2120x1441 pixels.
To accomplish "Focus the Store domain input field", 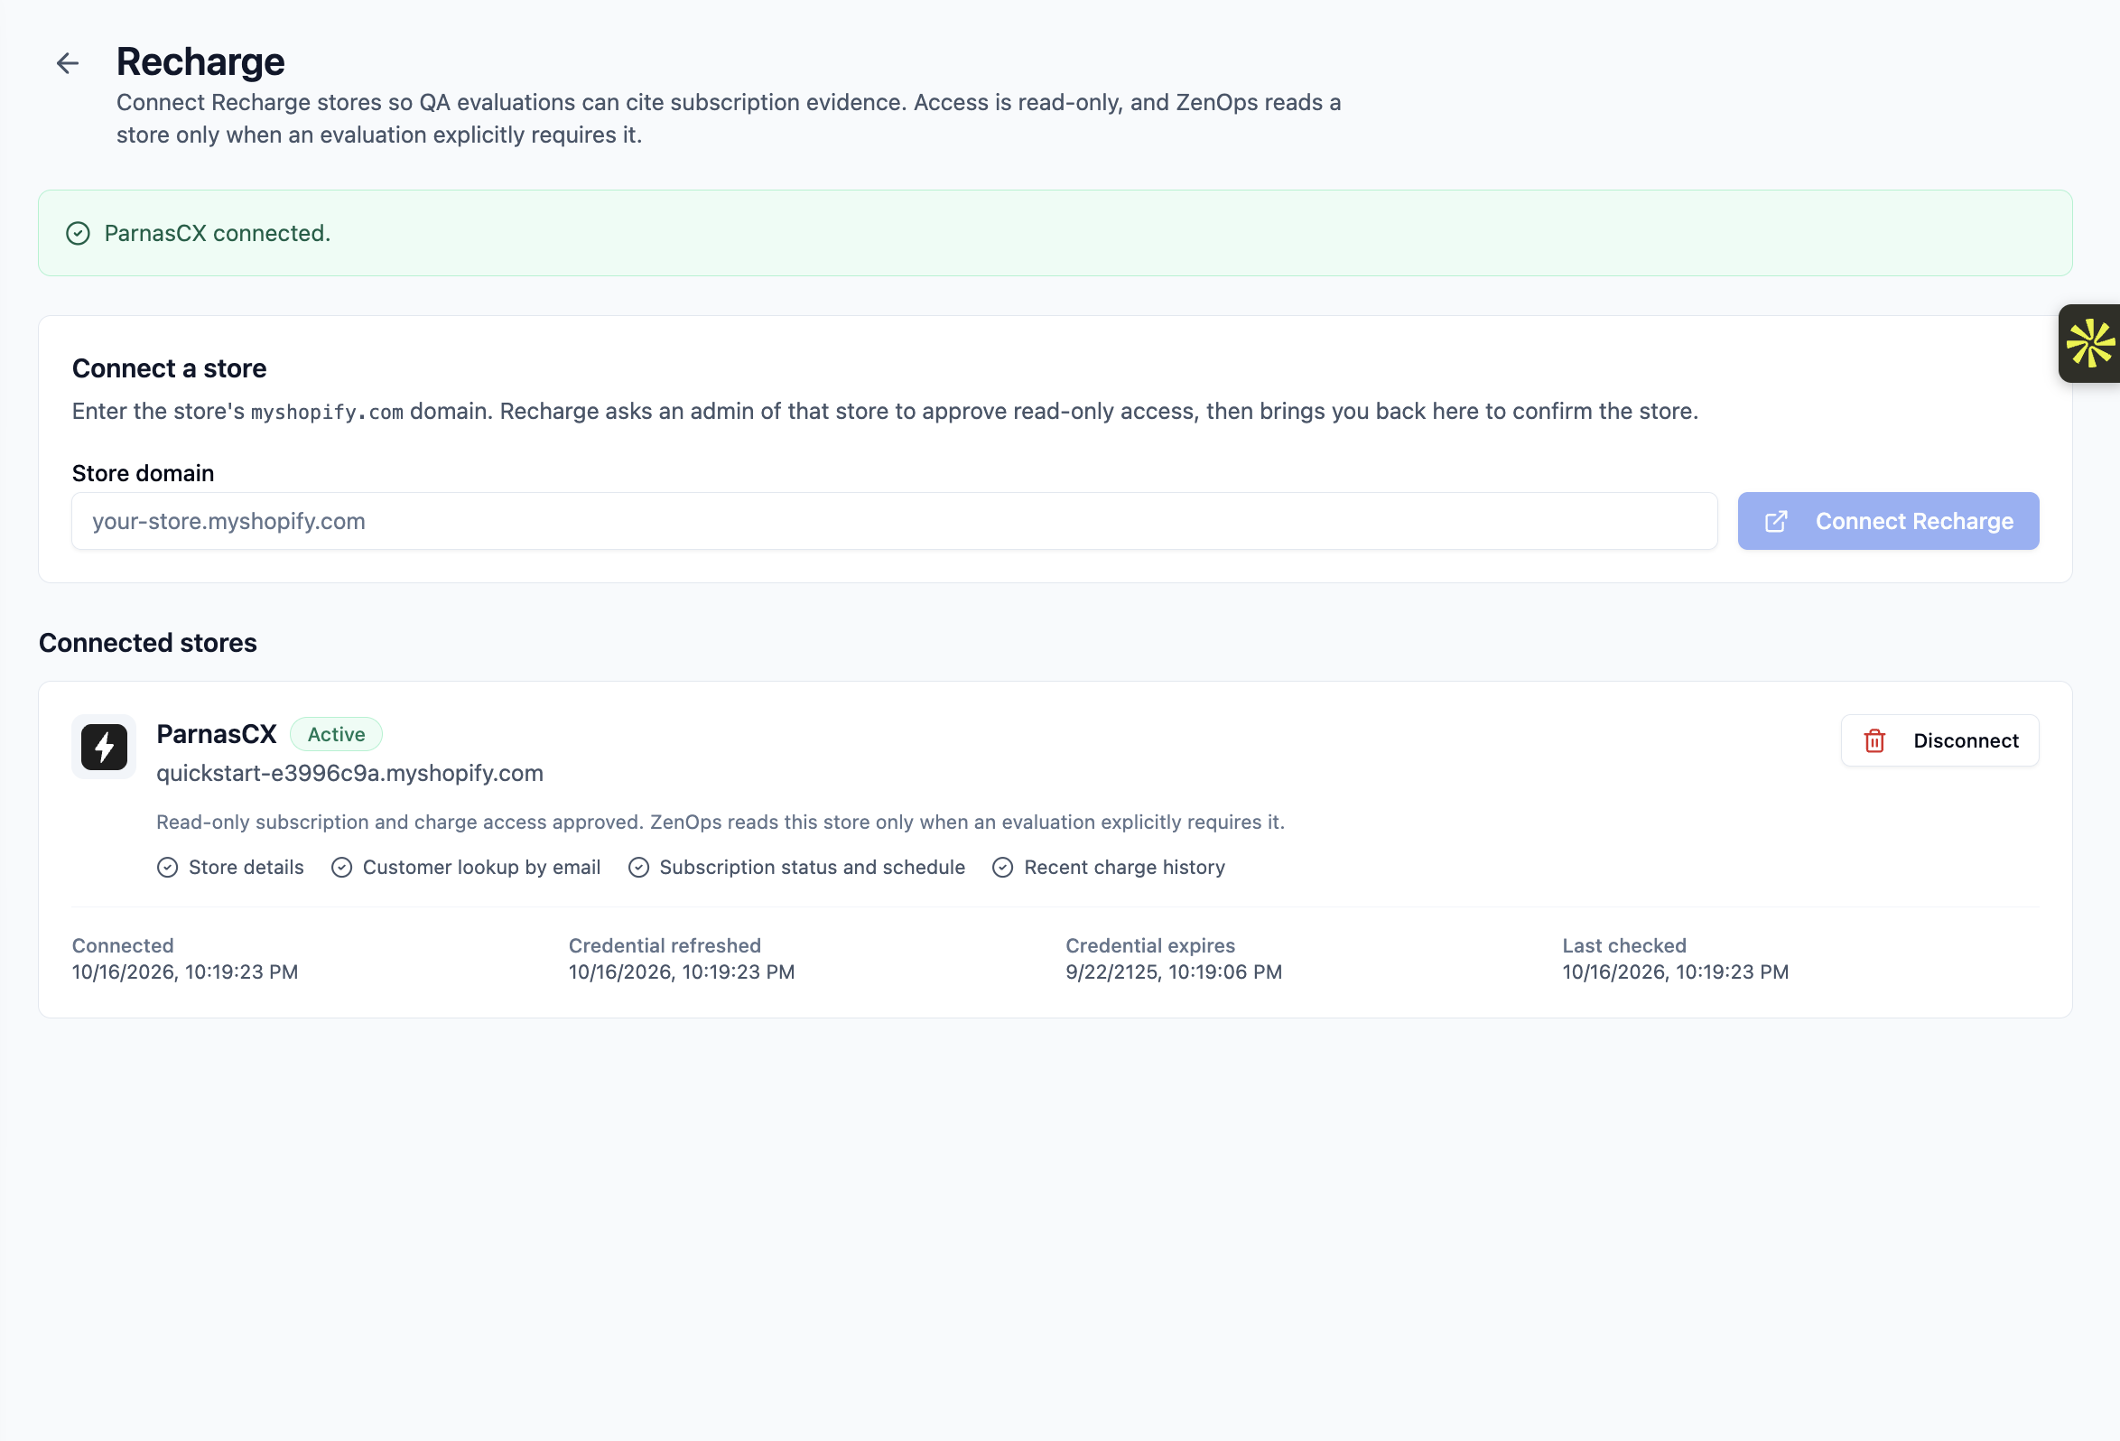I will 895,522.
